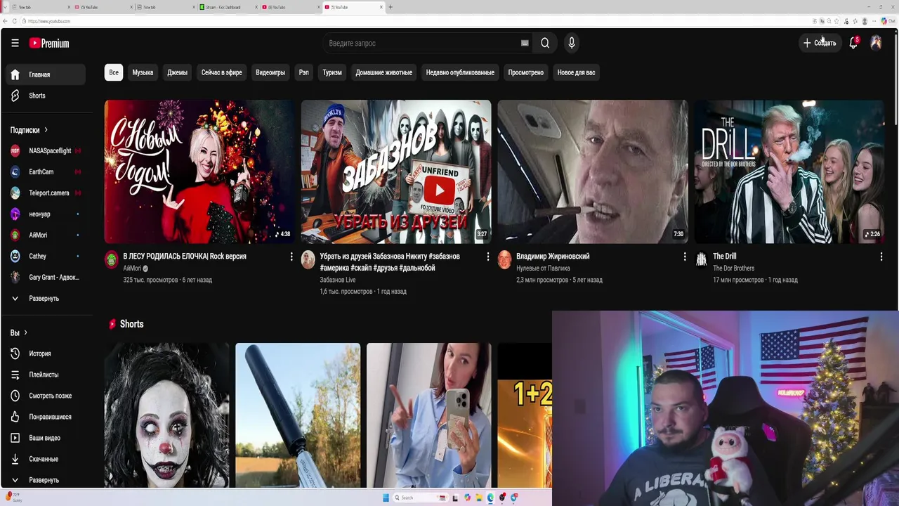Open the Забазнов Live channel link
Screen dimensions: 899x506
point(338,280)
